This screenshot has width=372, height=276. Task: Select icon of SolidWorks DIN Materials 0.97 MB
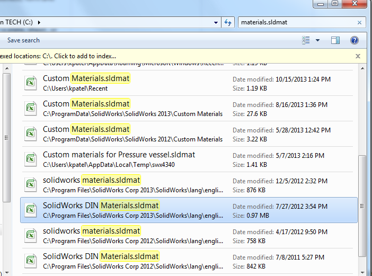coord(31,210)
